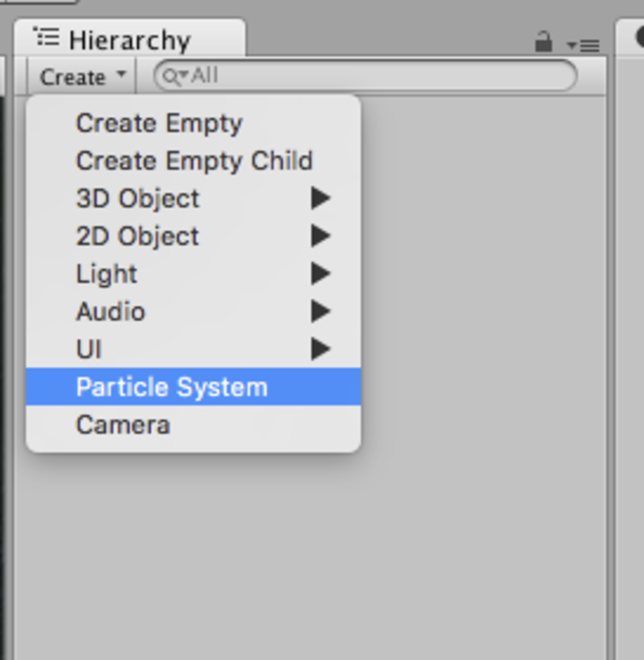Open the 2D Object submenu
Viewport: 644px width, 660px height.
click(x=193, y=236)
